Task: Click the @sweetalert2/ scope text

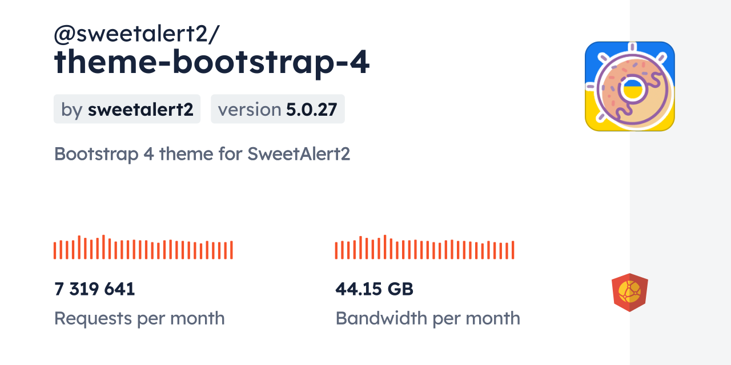Action: click(136, 34)
